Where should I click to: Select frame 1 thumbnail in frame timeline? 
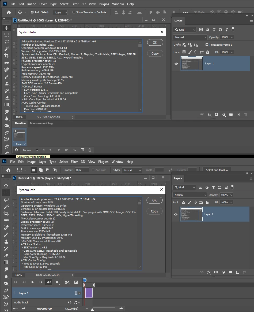pyautogui.click(x=20, y=135)
